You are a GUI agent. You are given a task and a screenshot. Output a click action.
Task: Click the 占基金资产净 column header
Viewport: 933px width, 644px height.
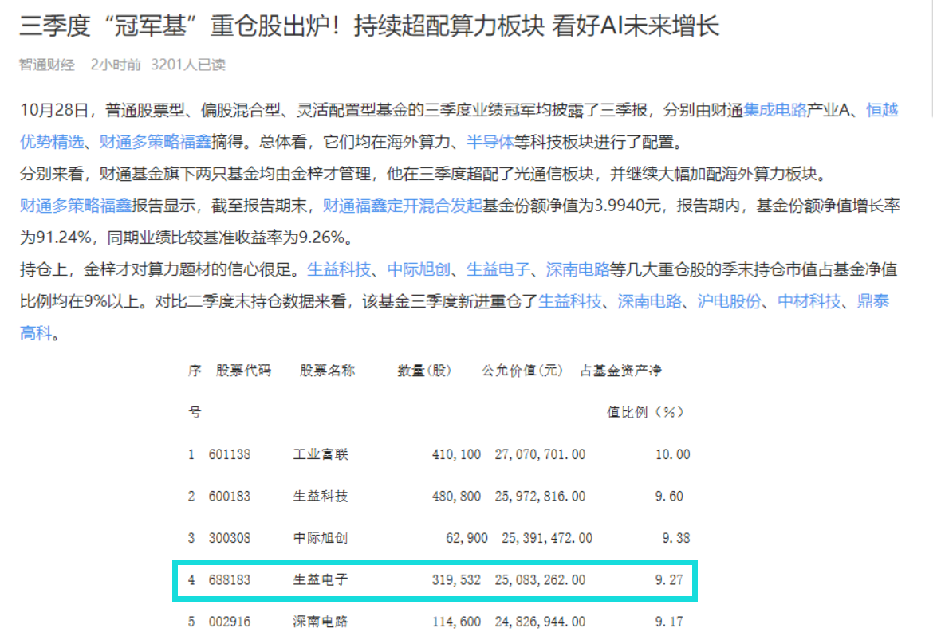[x=620, y=371]
